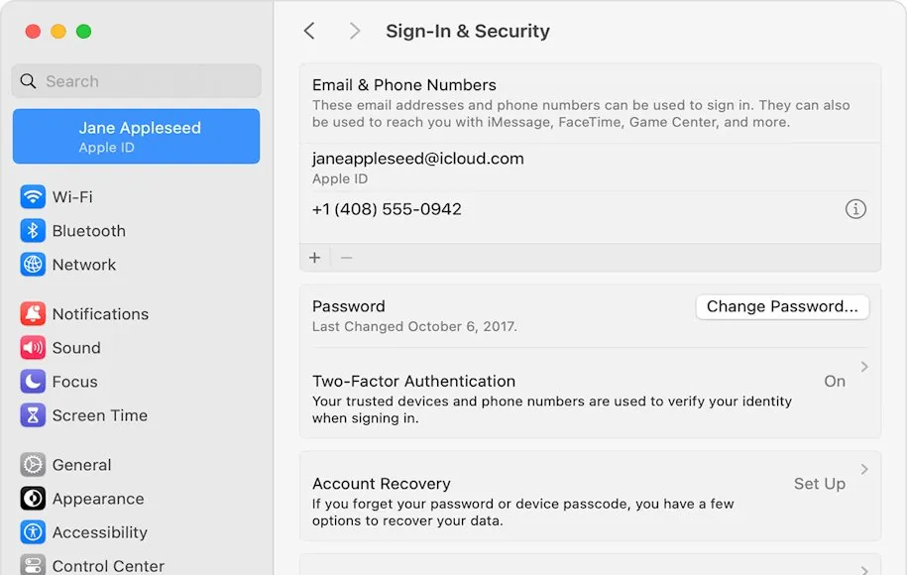907x575 pixels.
Task: Click info icon beside phone number
Action: tap(855, 209)
